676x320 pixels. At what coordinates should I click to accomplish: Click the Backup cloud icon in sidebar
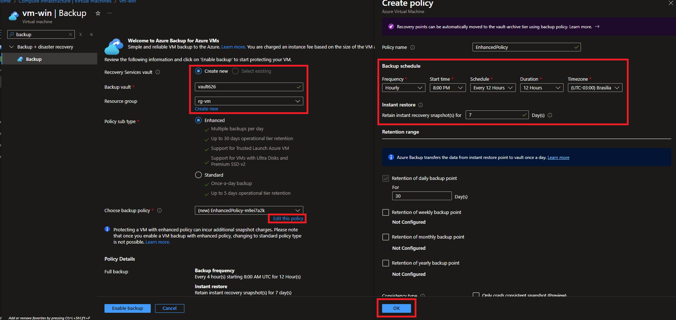[x=20, y=59]
